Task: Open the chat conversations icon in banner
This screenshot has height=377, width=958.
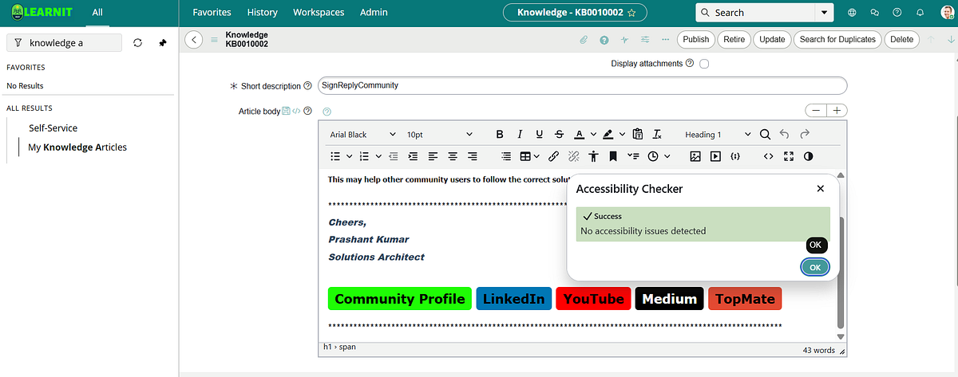Action: [875, 13]
